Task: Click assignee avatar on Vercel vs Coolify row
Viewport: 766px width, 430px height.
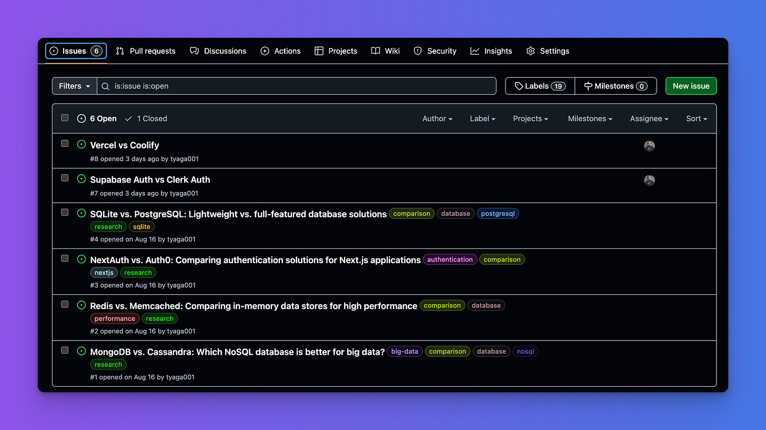Action: 649,146
